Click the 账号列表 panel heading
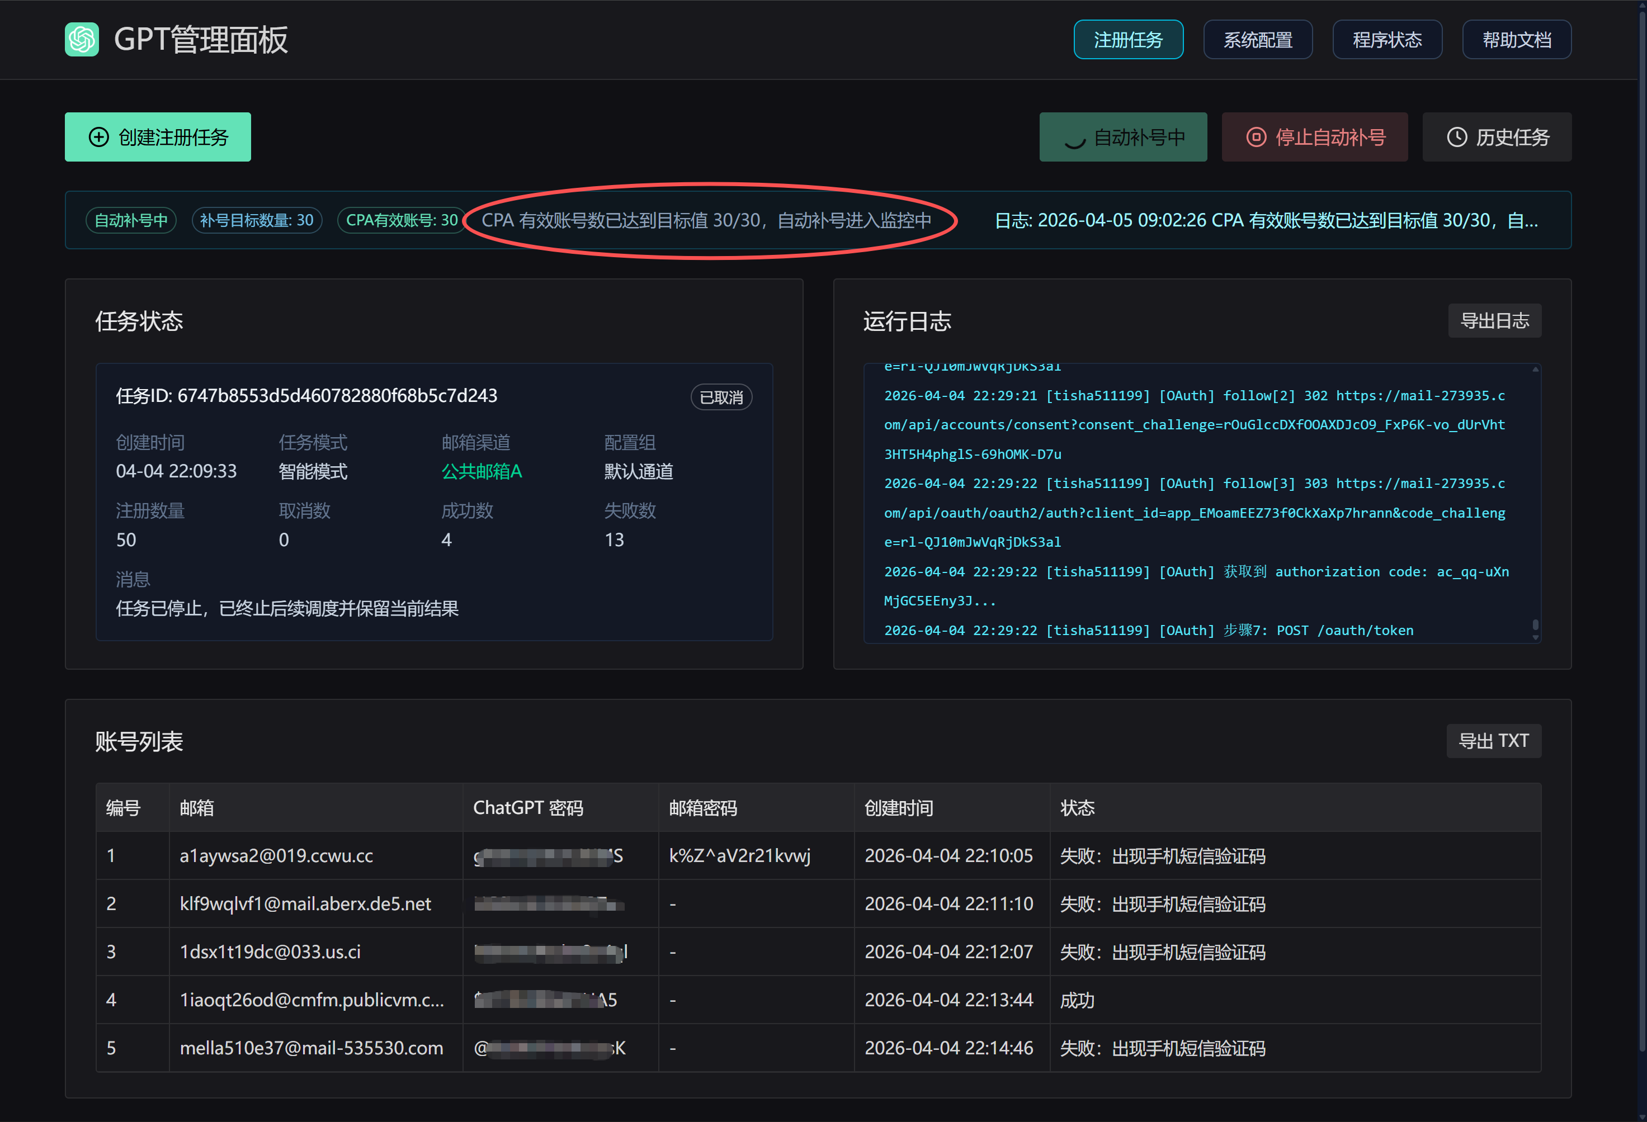Image resolution: width=1647 pixels, height=1122 pixels. pyautogui.click(x=139, y=741)
